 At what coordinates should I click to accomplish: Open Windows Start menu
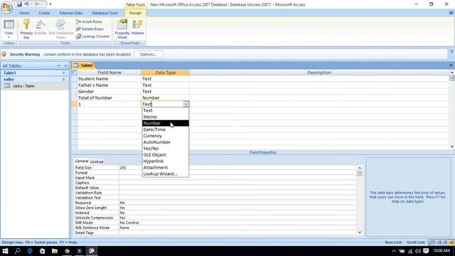click(5, 251)
